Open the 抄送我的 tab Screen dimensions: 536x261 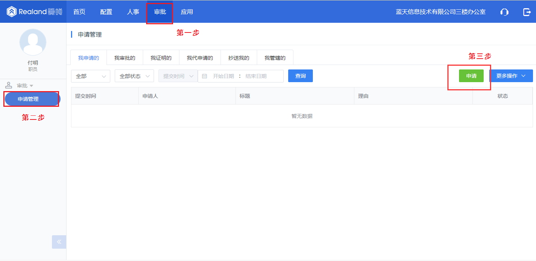tap(238, 57)
